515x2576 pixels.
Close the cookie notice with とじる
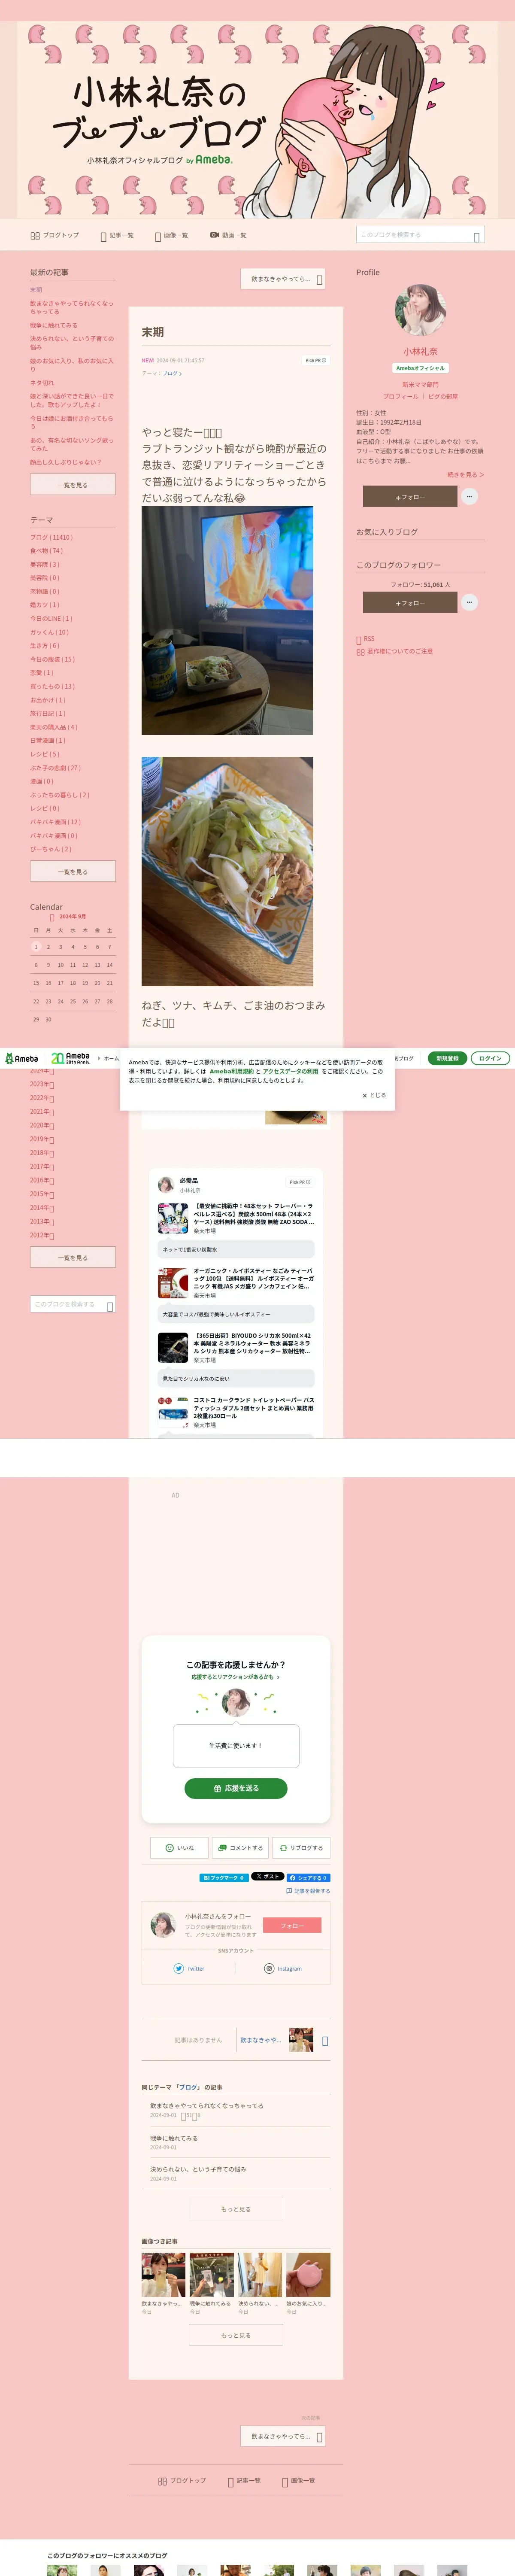374,1095
